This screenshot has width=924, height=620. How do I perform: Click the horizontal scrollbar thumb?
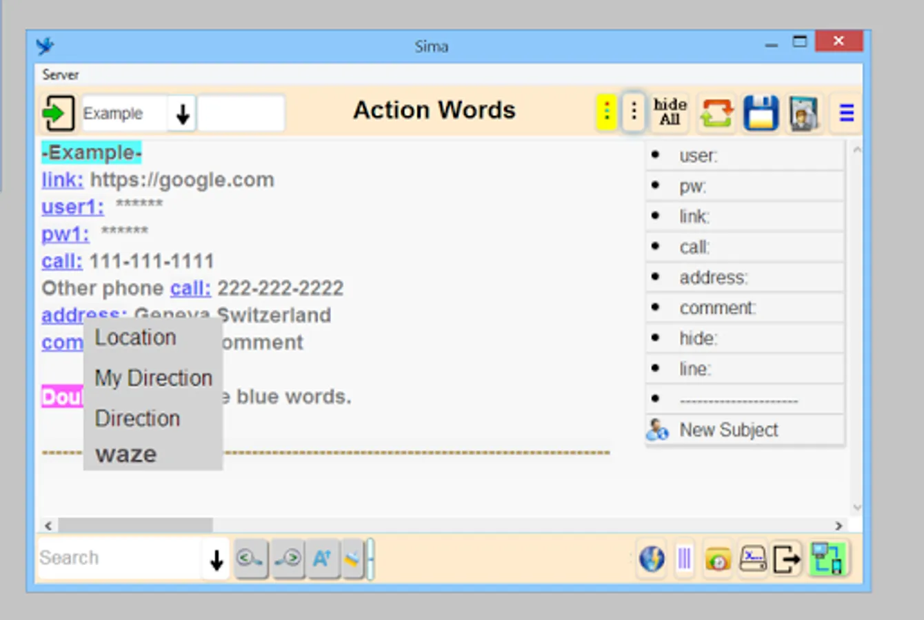[x=135, y=526]
